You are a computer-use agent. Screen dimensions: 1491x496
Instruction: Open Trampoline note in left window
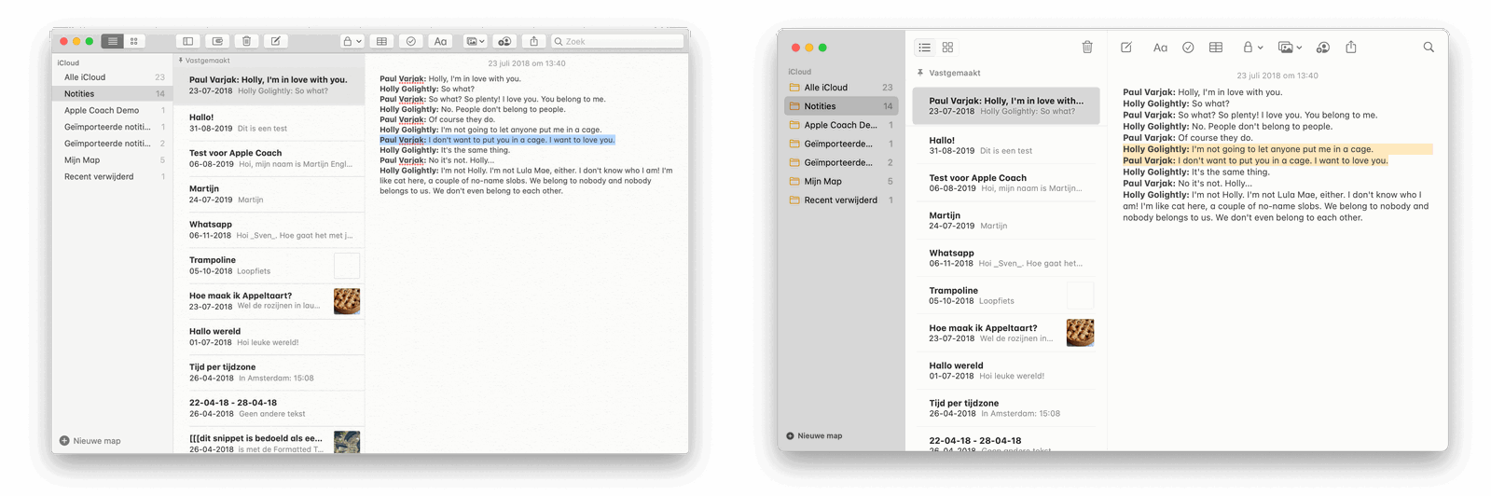point(269,266)
